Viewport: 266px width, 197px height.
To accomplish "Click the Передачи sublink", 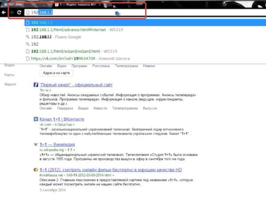I will [x=65, y=108].
